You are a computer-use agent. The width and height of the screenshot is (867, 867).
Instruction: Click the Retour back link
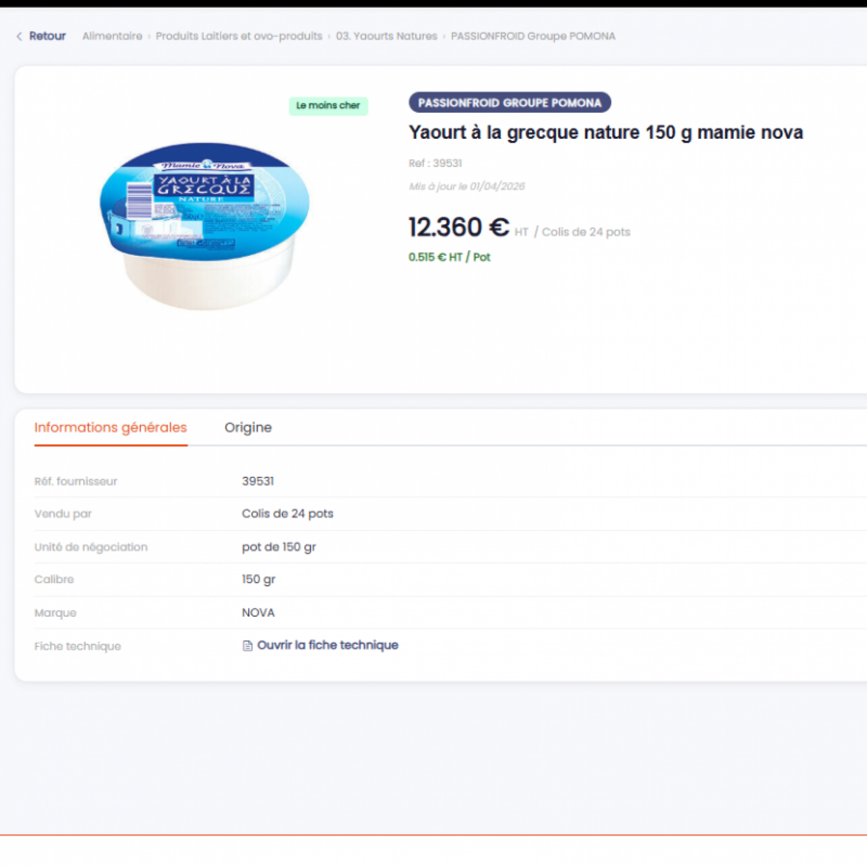pos(47,36)
